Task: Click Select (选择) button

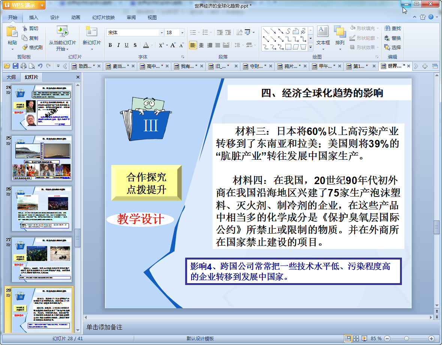Action: (x=393, y=47)
